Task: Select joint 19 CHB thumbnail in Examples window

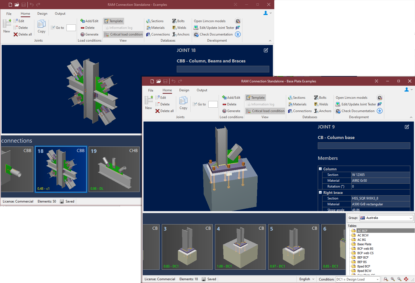Action: [x=114, y=169]
